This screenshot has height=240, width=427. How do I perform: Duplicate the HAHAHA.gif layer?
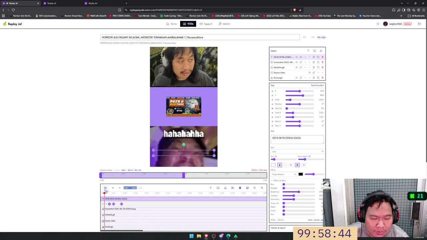click(318, 67)
